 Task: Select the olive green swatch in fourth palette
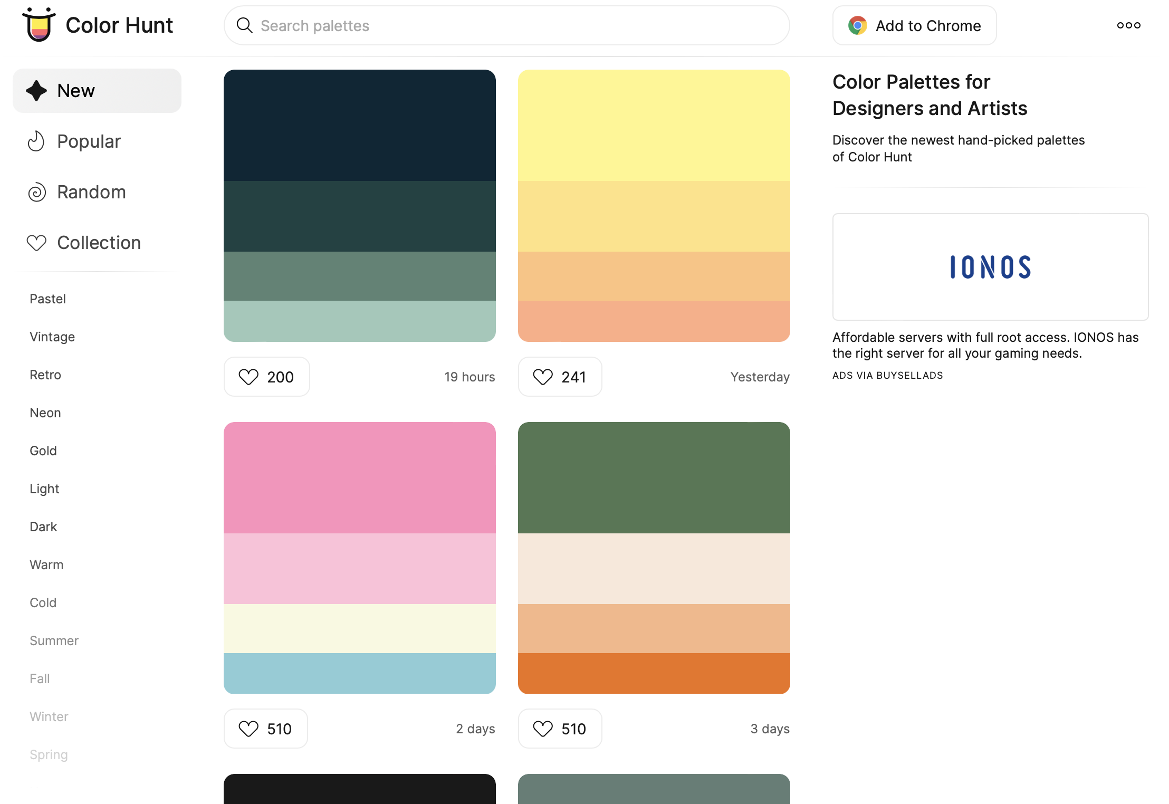(654, 477)
